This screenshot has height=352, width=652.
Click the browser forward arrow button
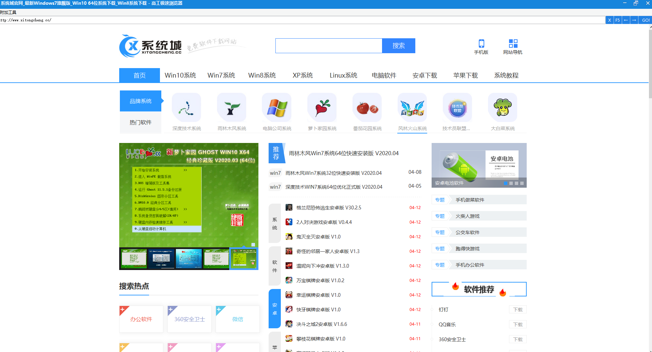tap(634, 20)
